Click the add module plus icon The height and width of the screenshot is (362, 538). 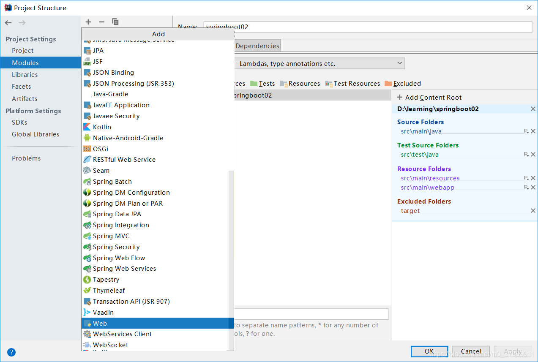[x=88, y=22]
